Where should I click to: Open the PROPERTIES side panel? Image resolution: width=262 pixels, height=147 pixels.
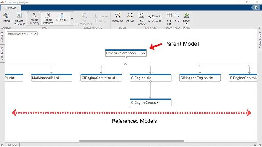260,40
